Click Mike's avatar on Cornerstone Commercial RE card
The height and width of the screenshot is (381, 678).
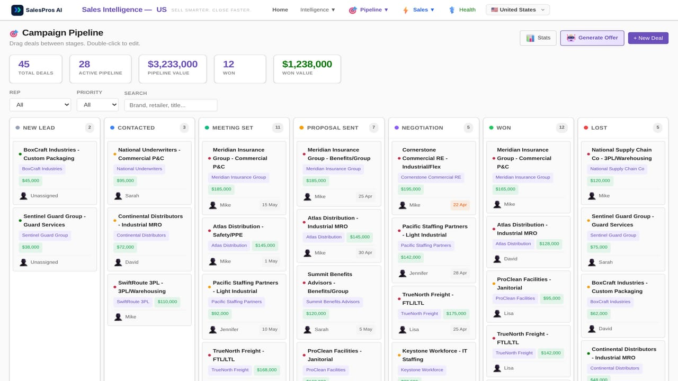click(x=403, y=205)
